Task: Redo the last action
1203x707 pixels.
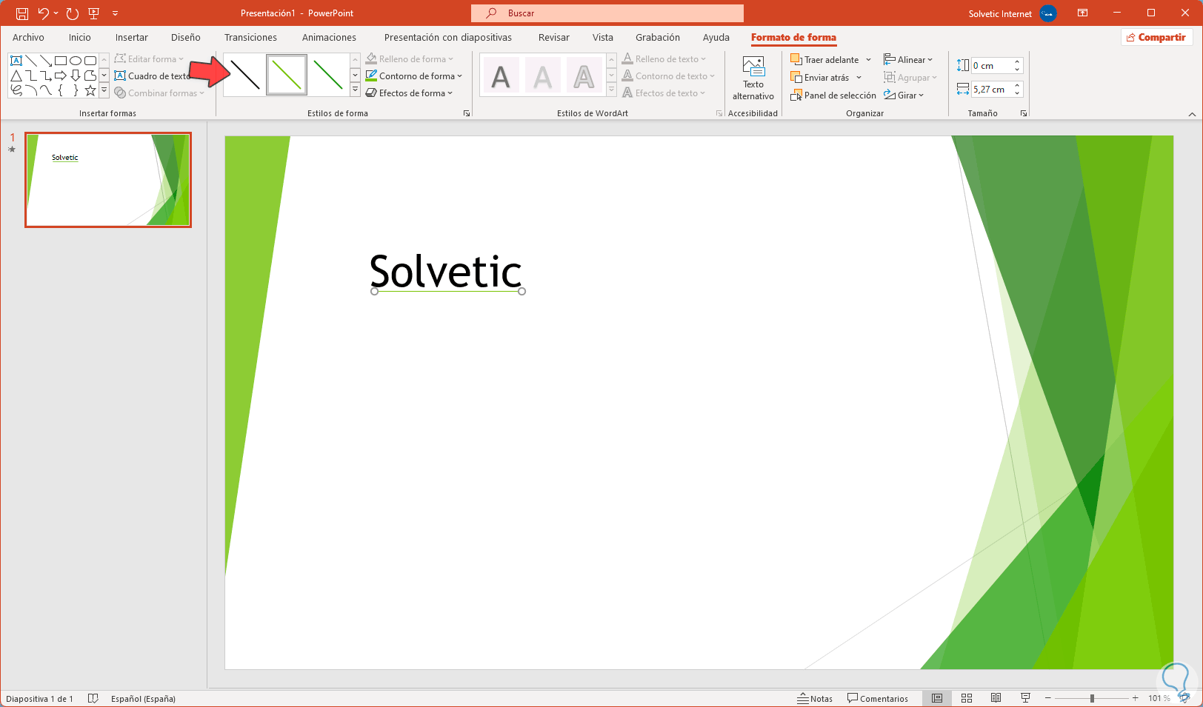Action: point(72,13)
